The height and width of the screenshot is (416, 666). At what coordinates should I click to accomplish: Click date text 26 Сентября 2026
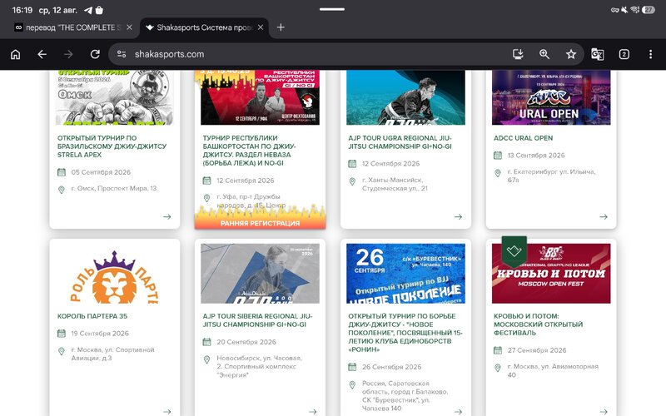click(391, 367)
